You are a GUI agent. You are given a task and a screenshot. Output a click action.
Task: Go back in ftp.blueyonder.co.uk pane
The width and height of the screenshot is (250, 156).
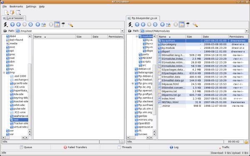pyautogui.click(x=143, y=25)
